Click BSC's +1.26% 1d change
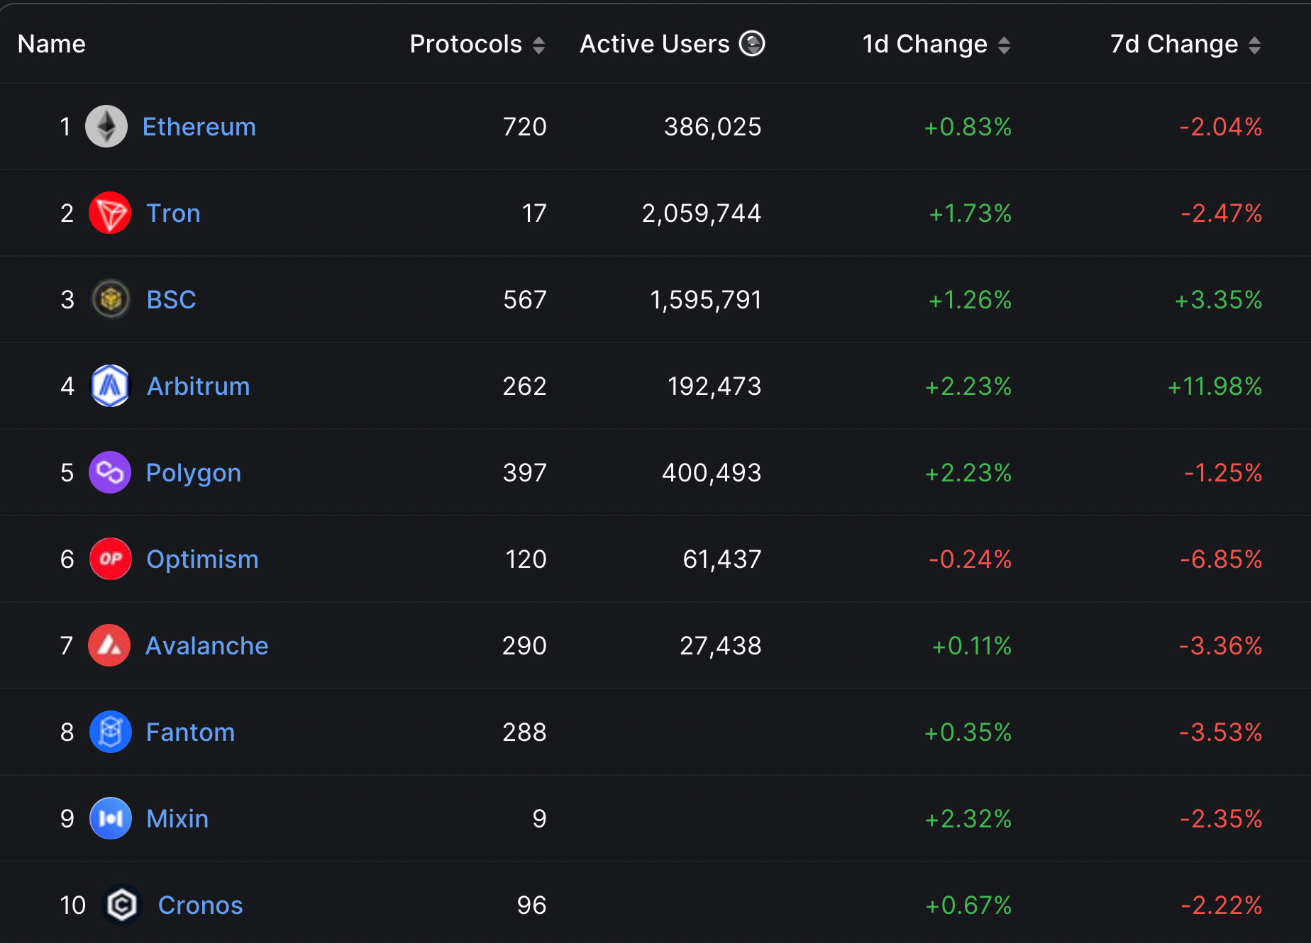Screen dimensions: 1311x943 click(x=970, y=300)
